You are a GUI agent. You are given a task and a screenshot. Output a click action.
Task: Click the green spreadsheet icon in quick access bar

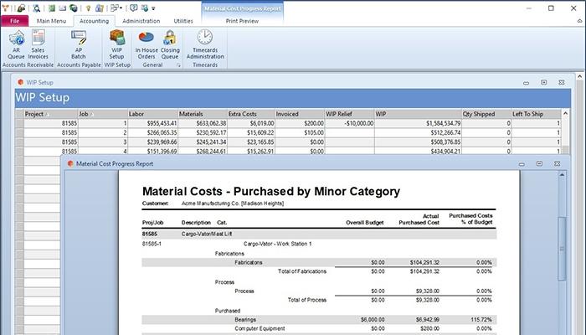coord(52,8)
